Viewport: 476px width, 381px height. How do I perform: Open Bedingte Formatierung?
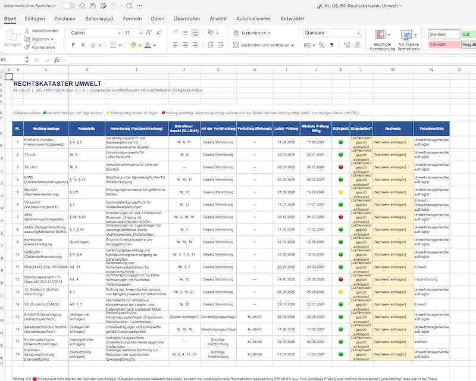coord(382,40)
